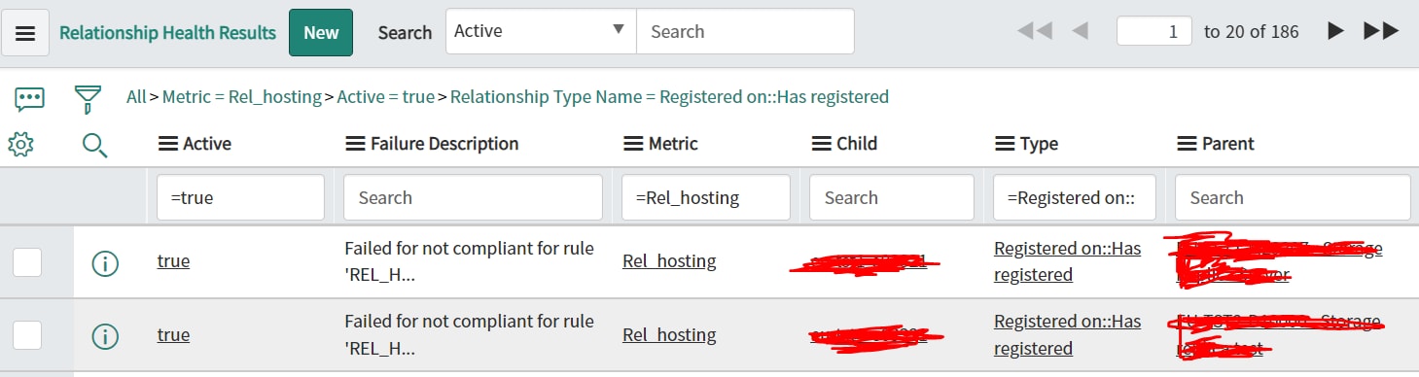The width and height of the screenshot is (1419, 377).
Task: Toggle the column search magnifier icon
Action: click(x=94, y=146)
